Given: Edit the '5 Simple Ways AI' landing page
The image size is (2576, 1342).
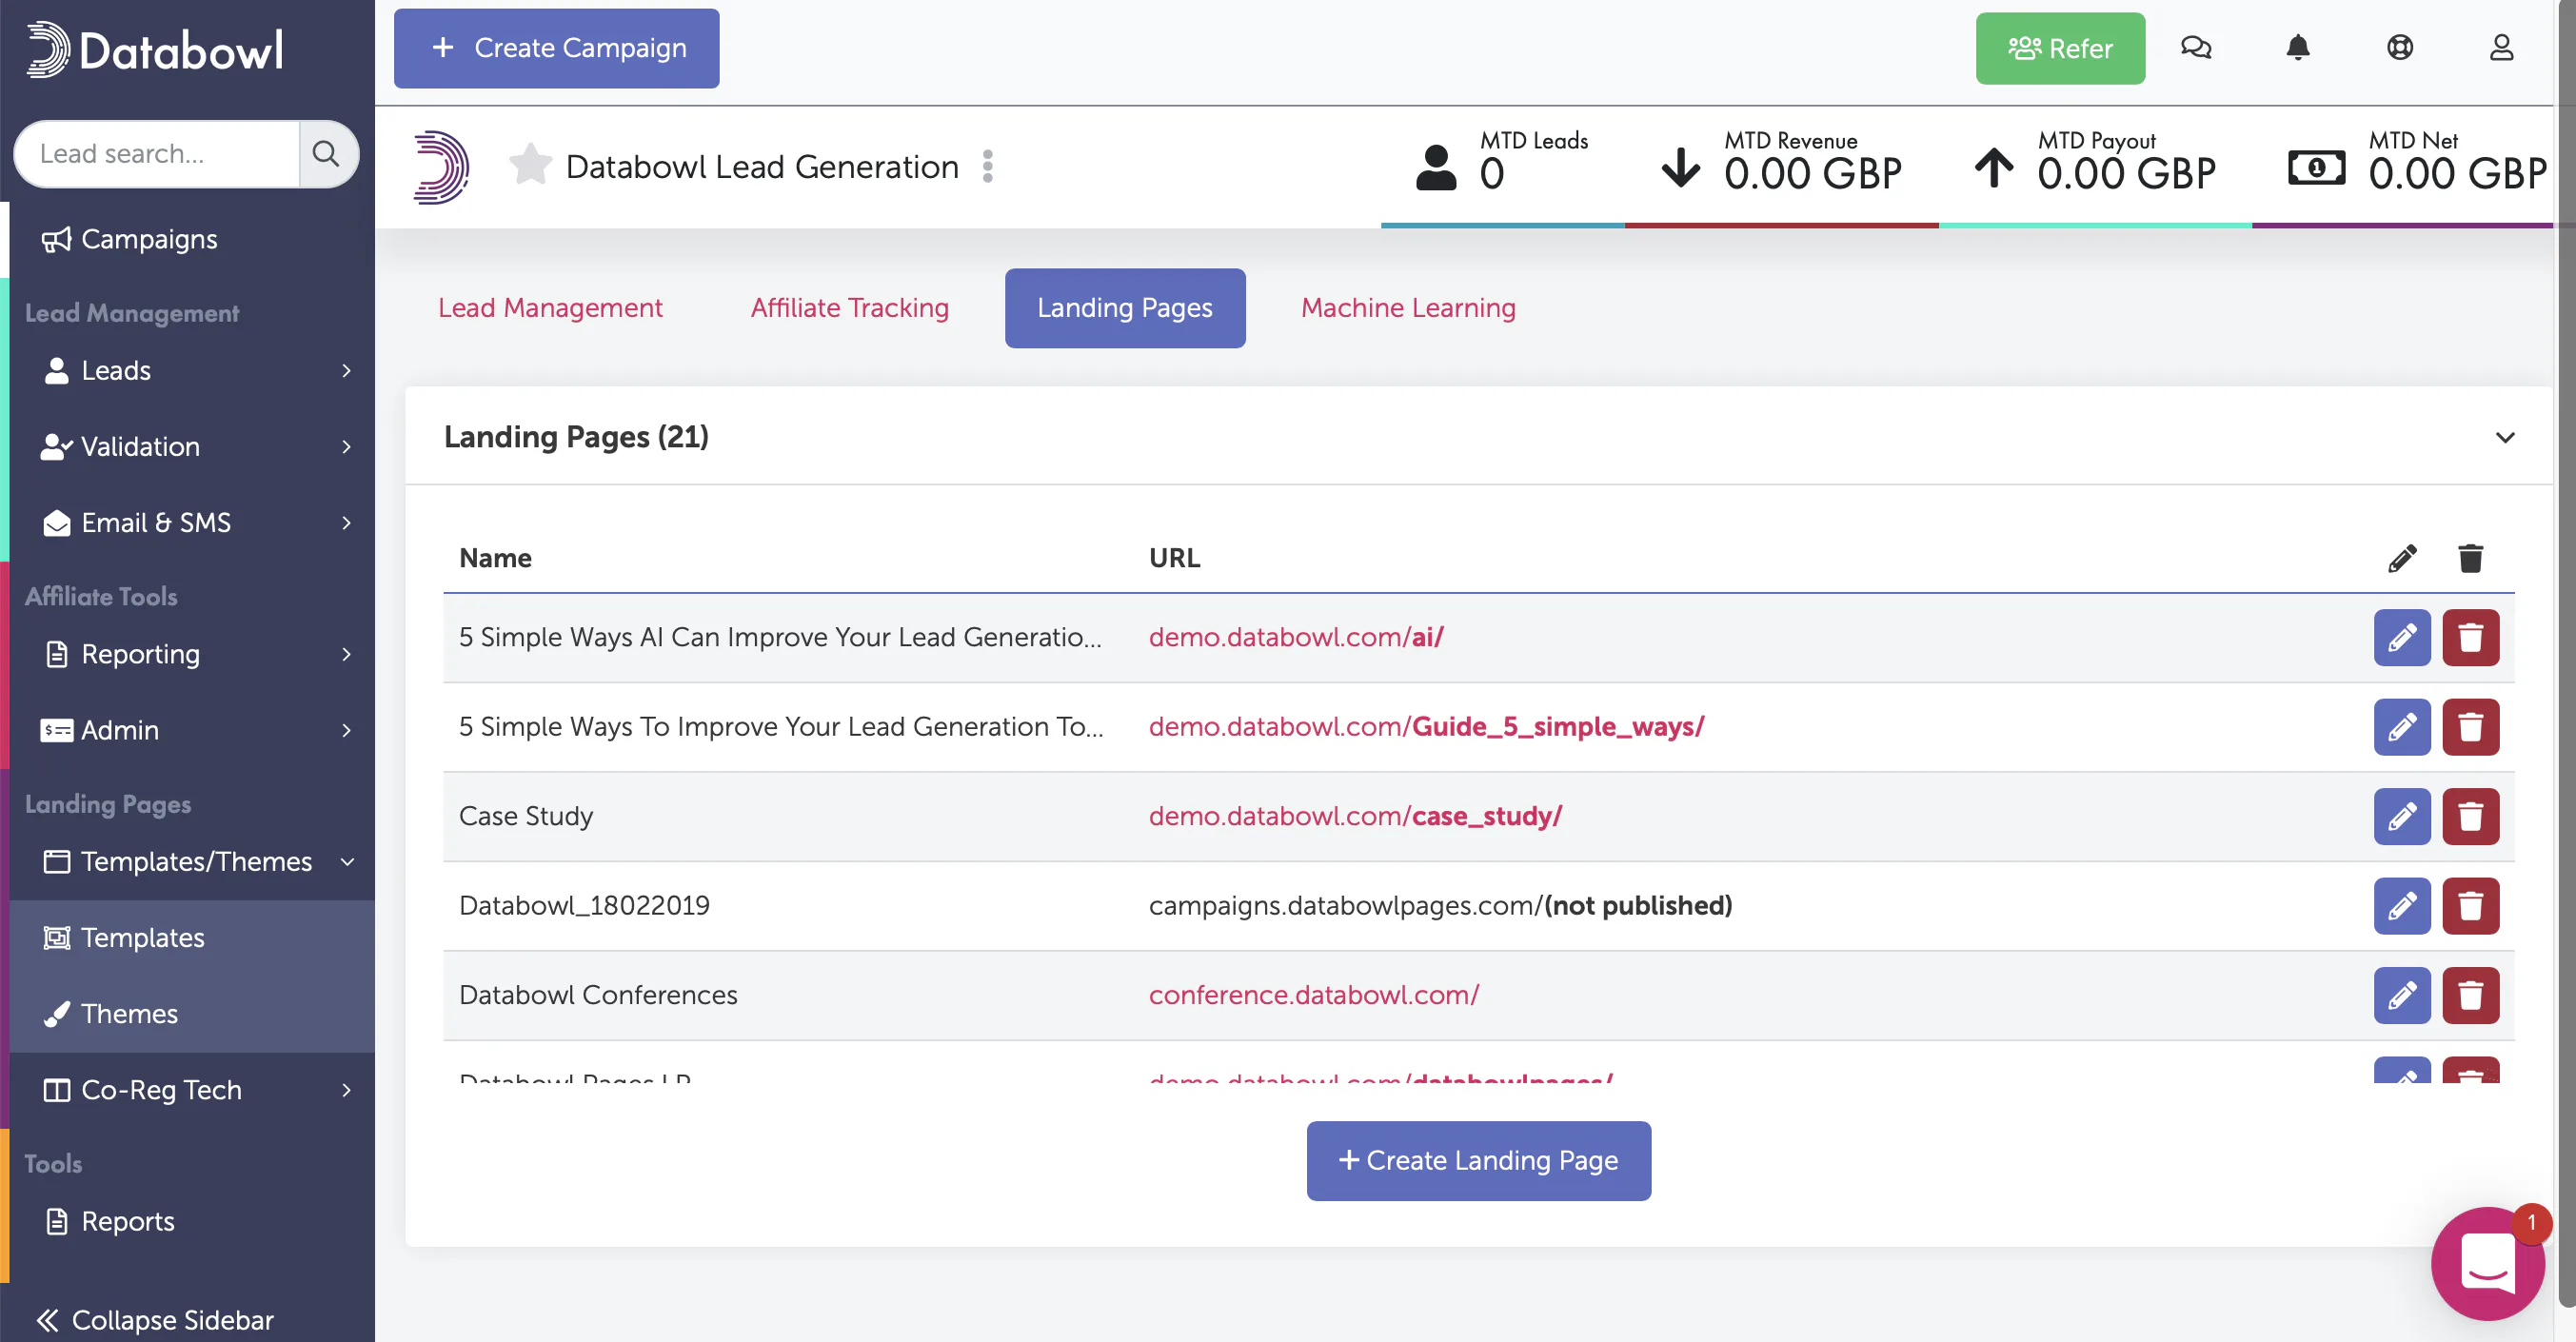Looking at the screenshot, I should click(2402, 638).
